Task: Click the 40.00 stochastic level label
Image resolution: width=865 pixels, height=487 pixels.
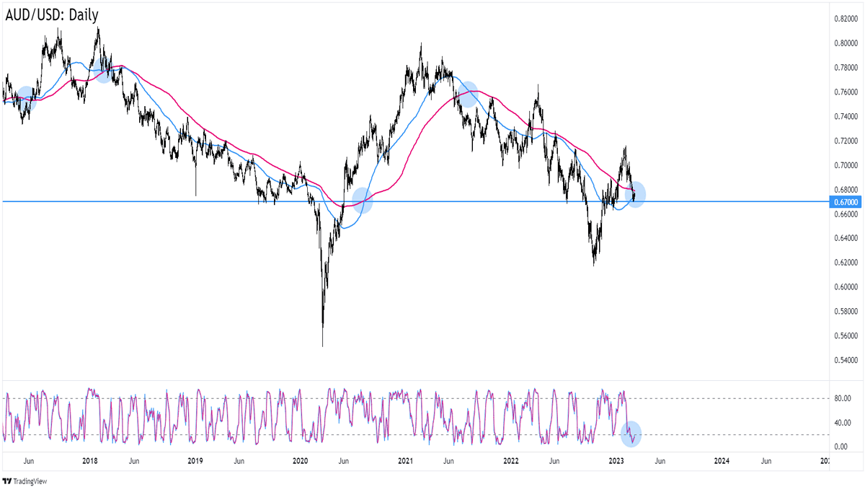Action: pos(842,423)
